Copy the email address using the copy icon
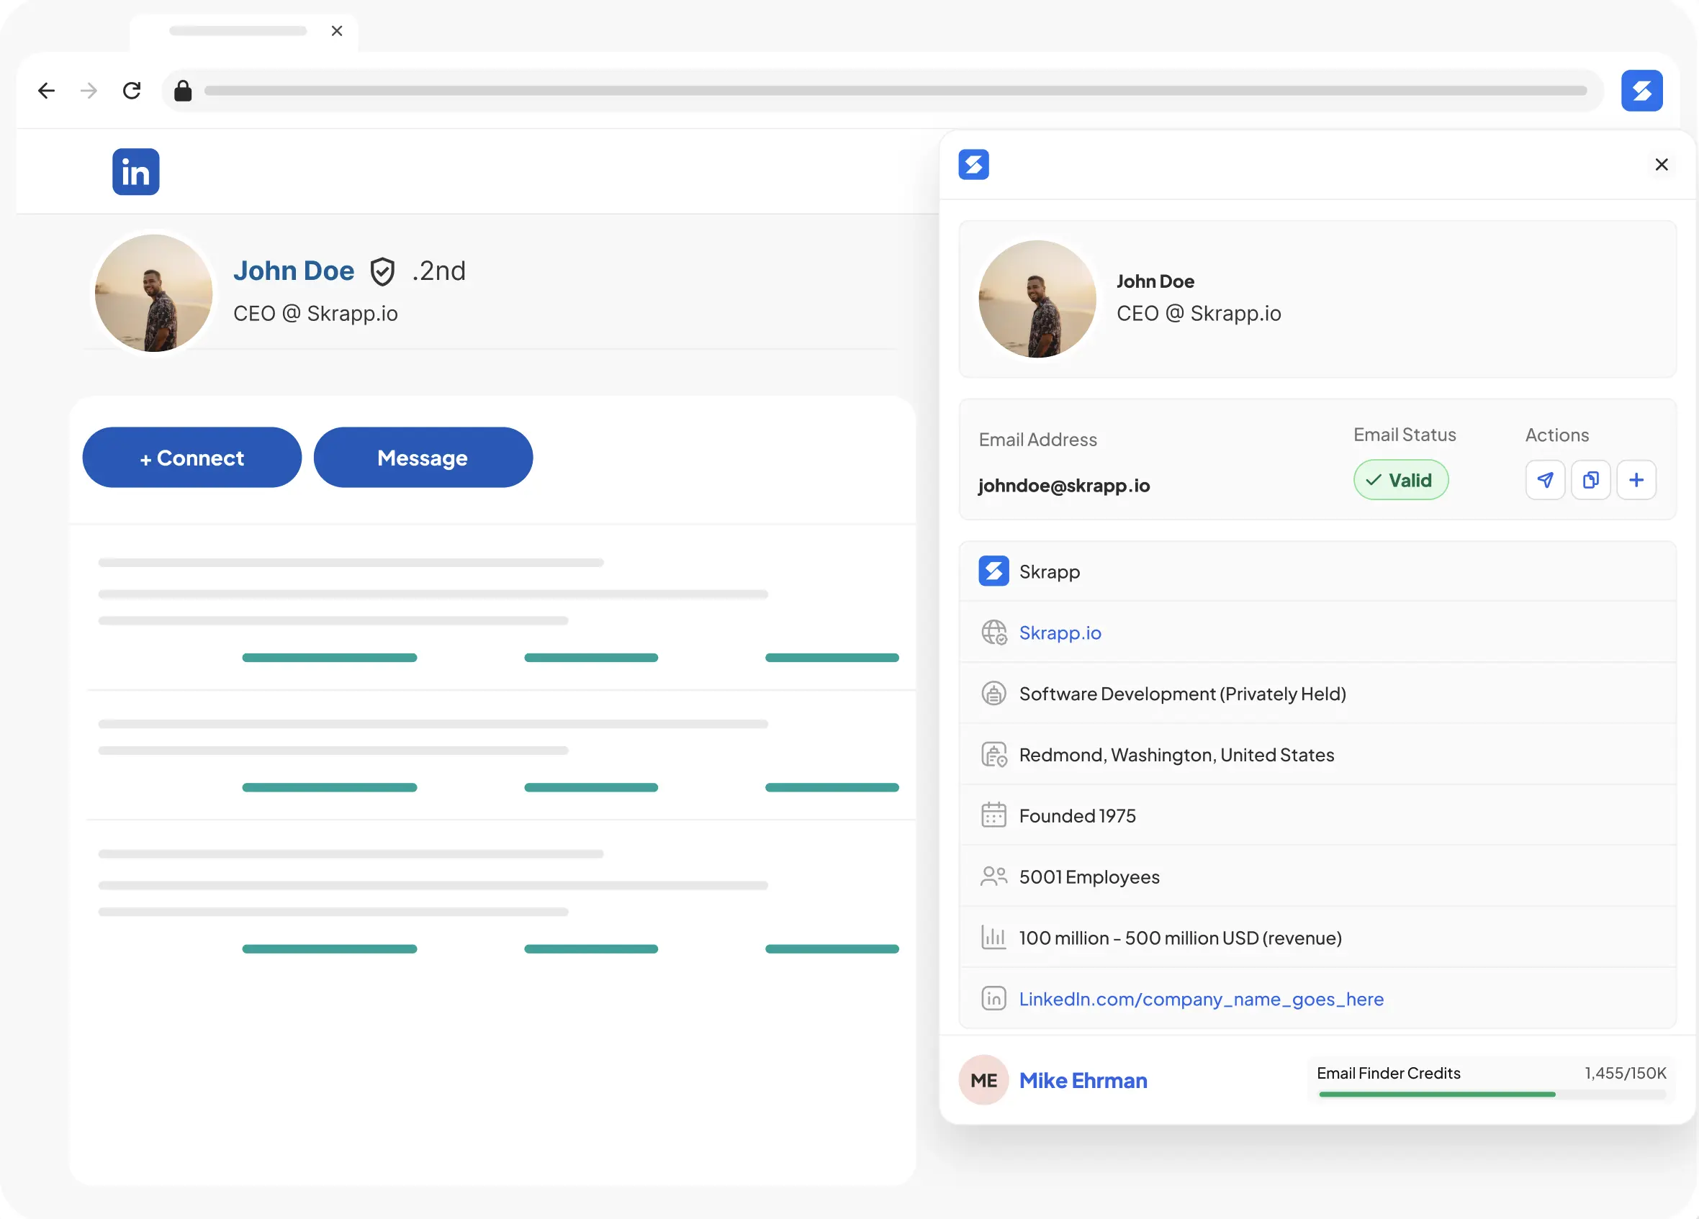The width and height of the screenshot is (1699, 1219). point(1590,480)
